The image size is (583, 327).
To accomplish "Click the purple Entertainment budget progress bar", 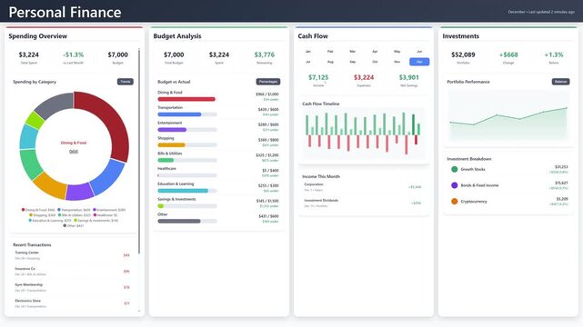I will tap(187, 130).
